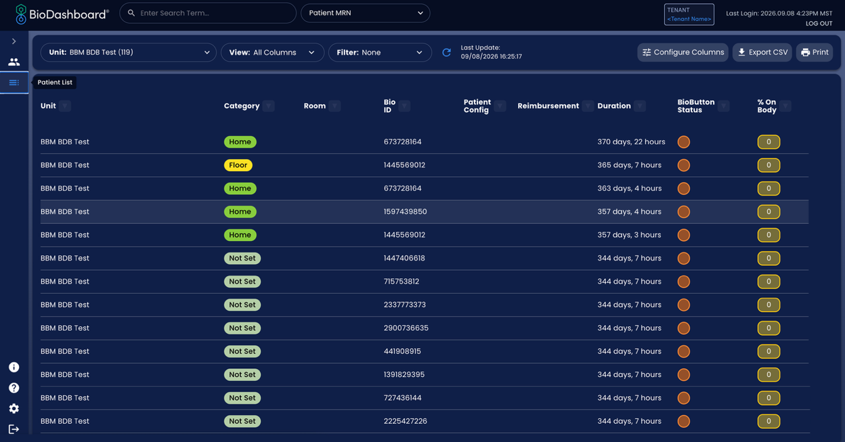Filter the BioButton Status column
Viewport: 845px width, 442px height.
pyautogui.click(x=724, y=106)
